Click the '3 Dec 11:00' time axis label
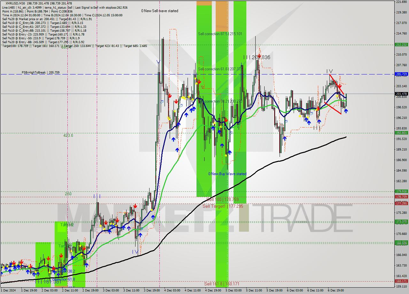Image resolution: width=409 pixels, height=294 pixels. (x=131, y=290)
